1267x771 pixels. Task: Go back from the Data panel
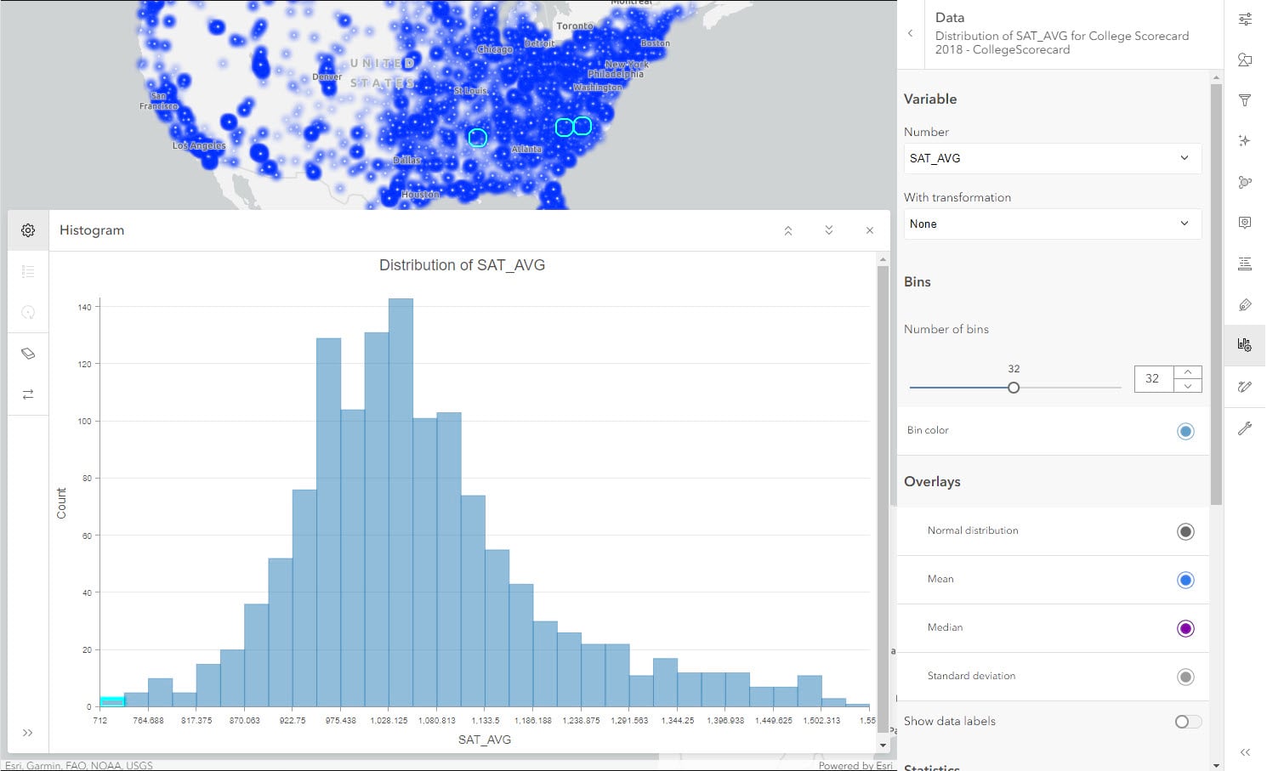click(x=911, y=34)
